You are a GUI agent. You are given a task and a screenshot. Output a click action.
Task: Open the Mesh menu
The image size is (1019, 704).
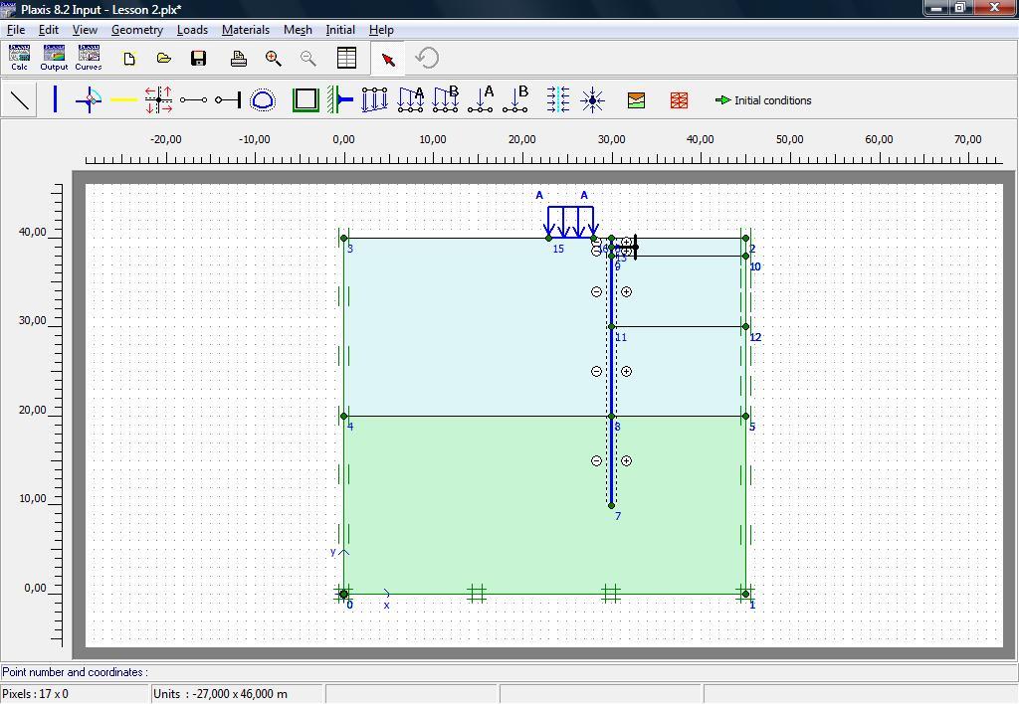pyautogui.click(x=298, y=30)
